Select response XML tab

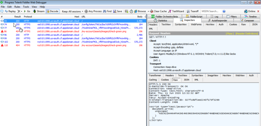pyautogui.click(x=196, y=80)
